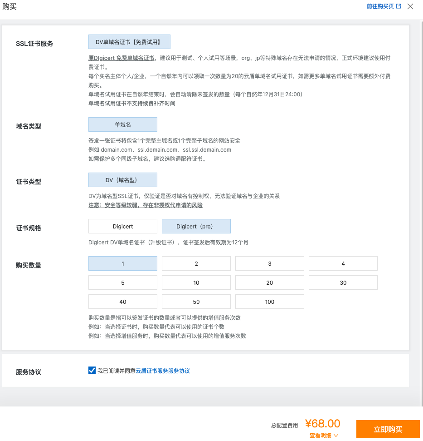Pick 20 as purchase quantity
The width and height of the screenshot is (423, 441).
(270, 282)
